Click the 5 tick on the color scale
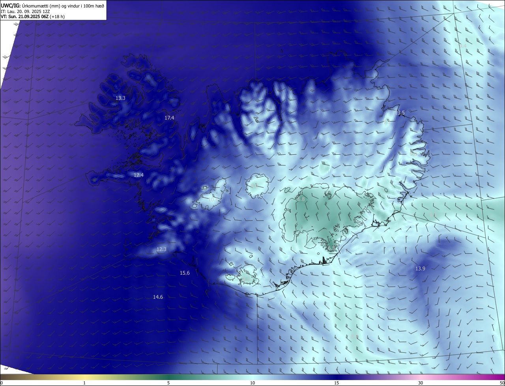This screenshot has height=386, width=505. click(168, 383)
